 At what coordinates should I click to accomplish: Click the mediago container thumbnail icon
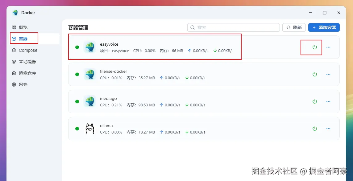tap(89, 101)
